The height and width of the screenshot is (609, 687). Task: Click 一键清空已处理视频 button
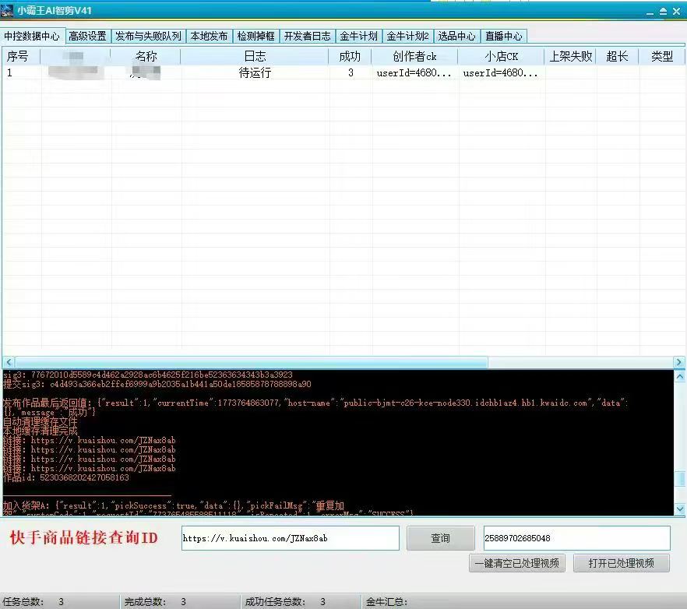[518, 563]
